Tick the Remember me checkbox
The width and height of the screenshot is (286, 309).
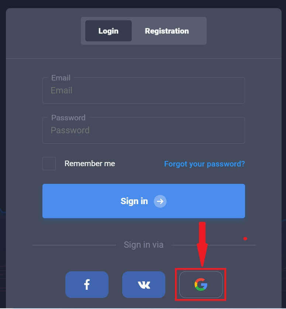tap(49, 164)
